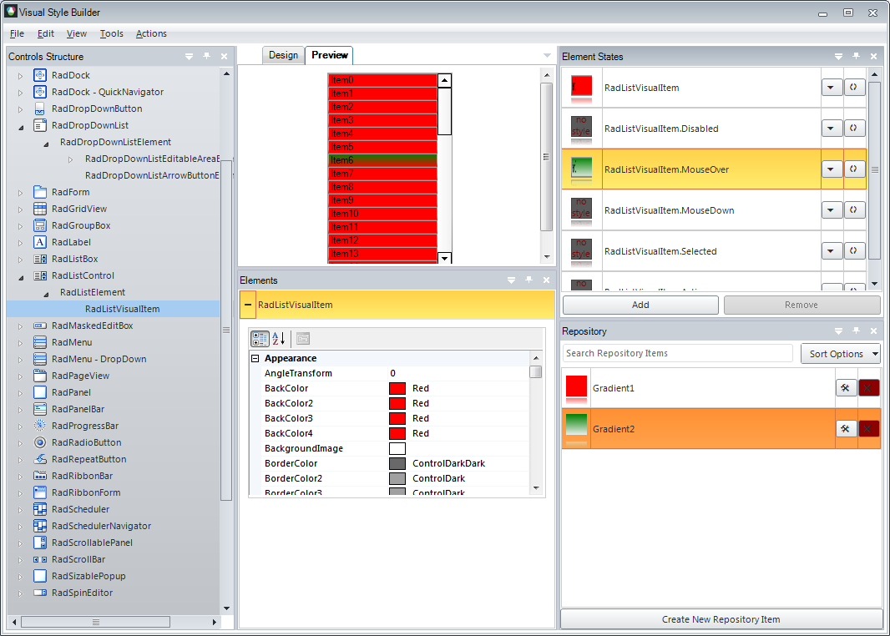Click Create New Repository Item
This screenshot has height=636, width=890.
click(721, 619)
